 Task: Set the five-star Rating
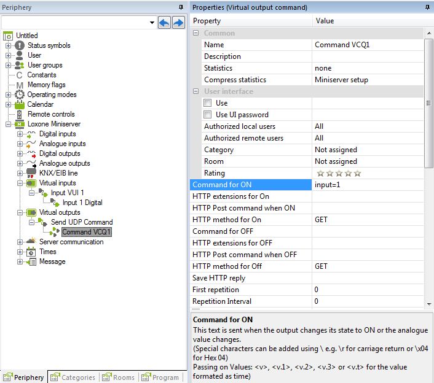coord(358,174)
